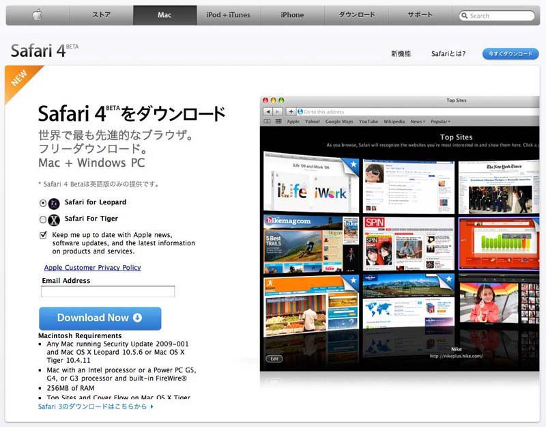Click the star badge on market site thumbnail

352,280
